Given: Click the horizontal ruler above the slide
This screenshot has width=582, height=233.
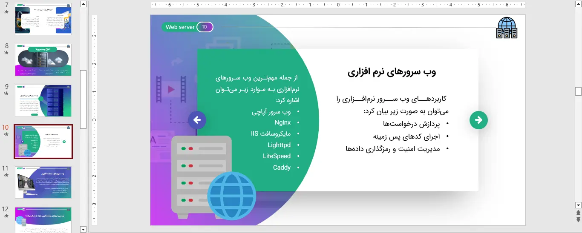Looking at the screenshot, I should (x=338, y=5).
